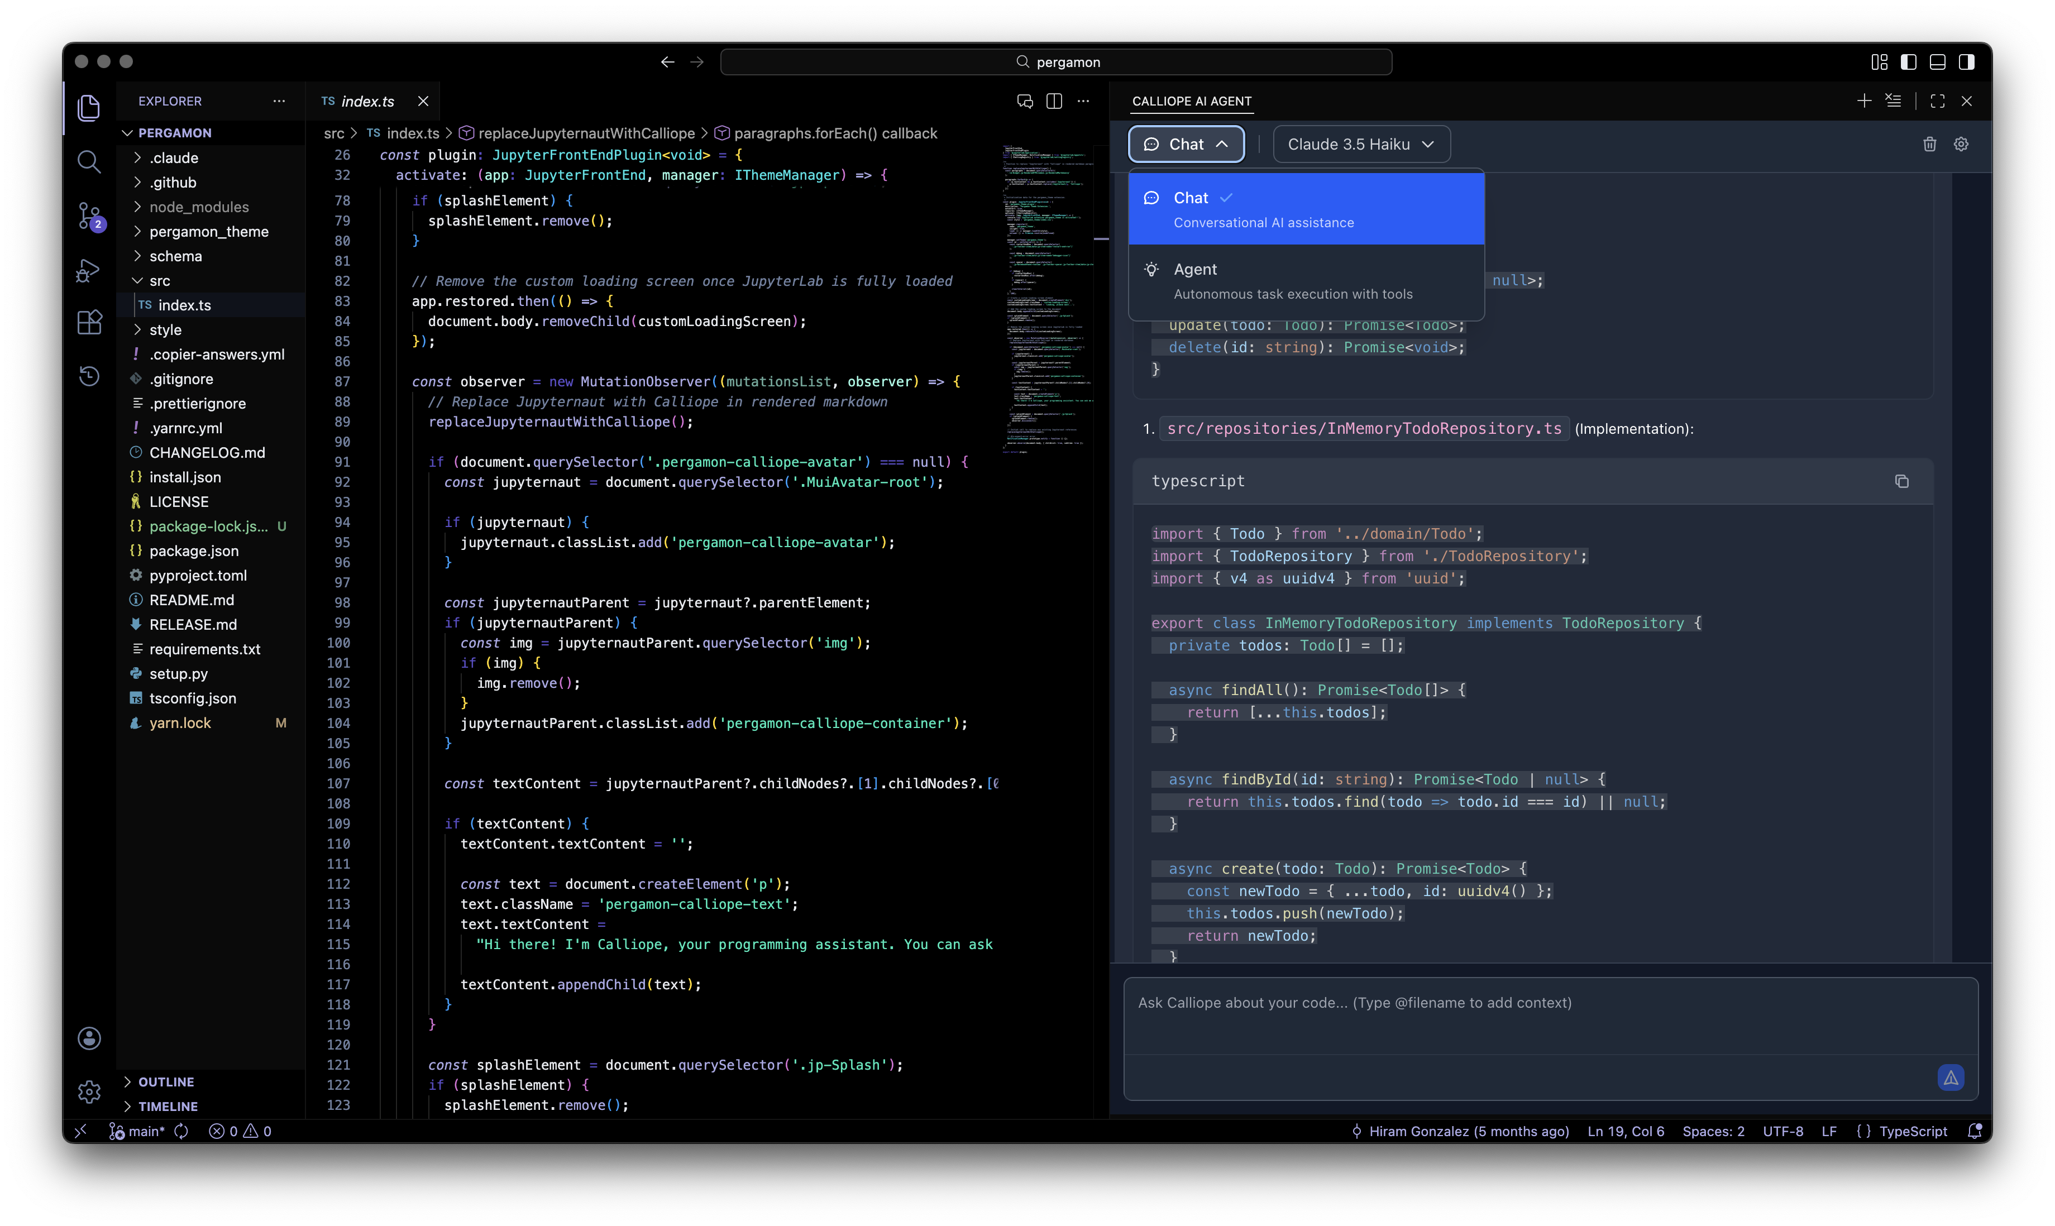Click the TypeScript language mode indicator
2055x1226 pixels.
coord(1912,1131)
